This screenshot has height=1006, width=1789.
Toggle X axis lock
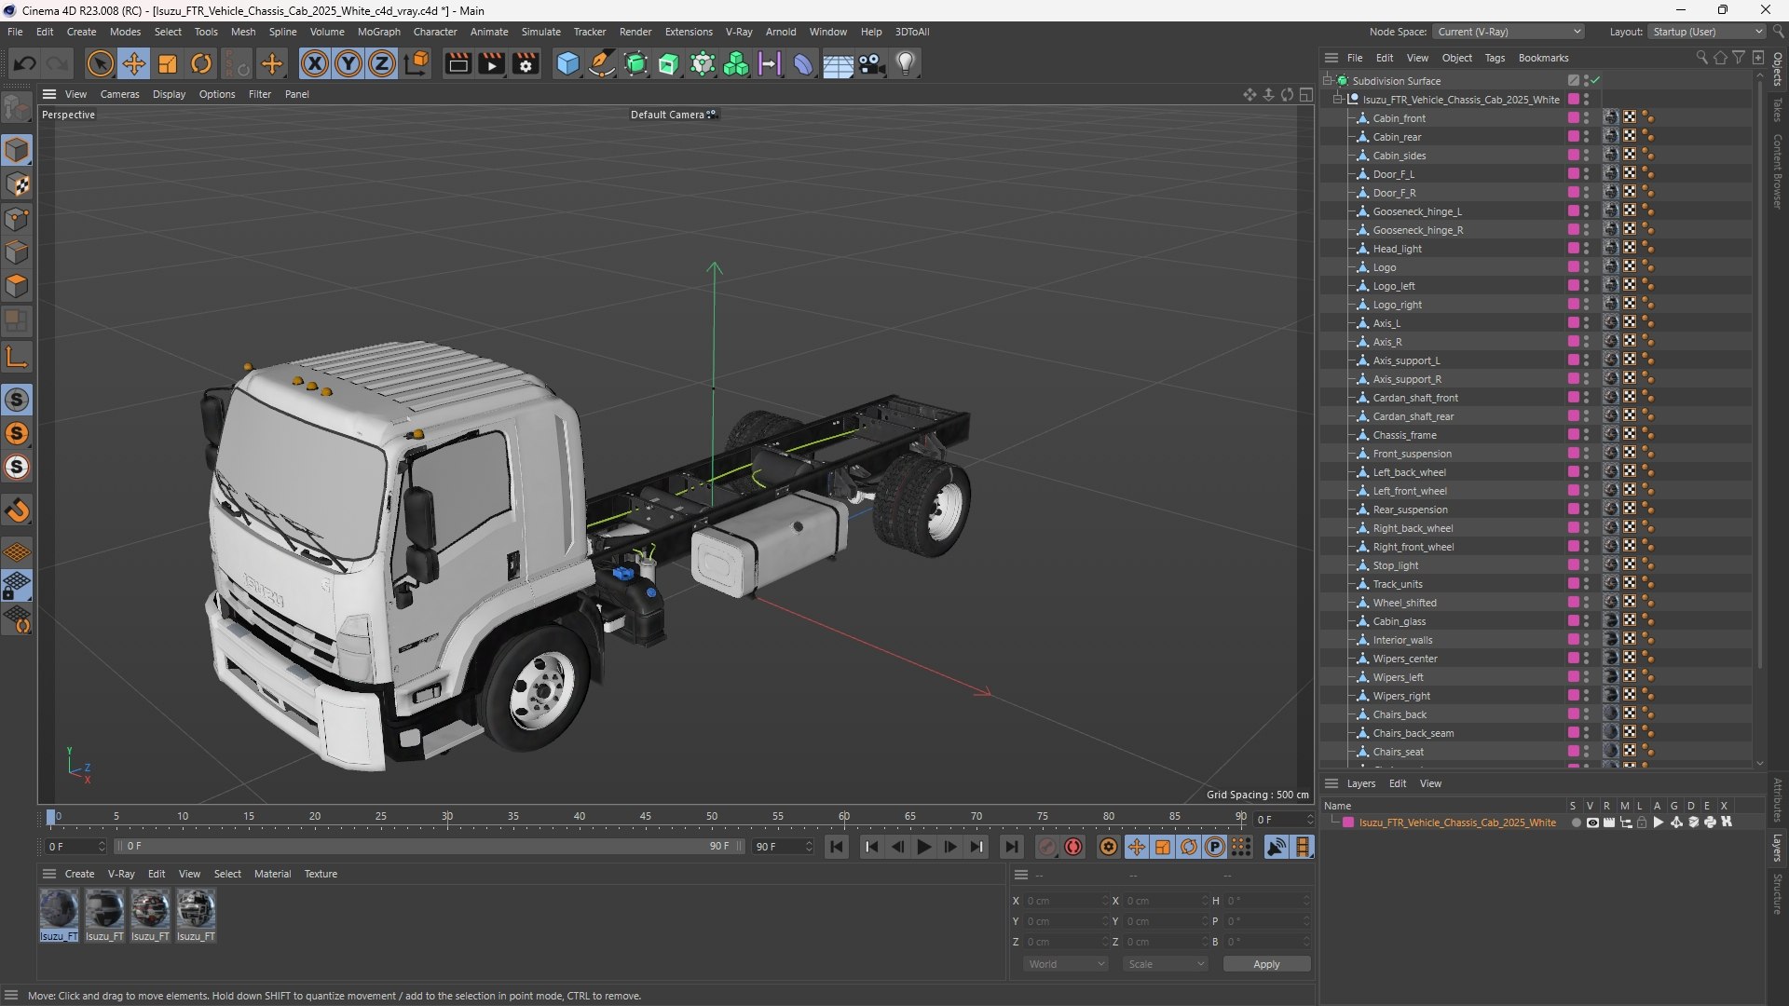[315, 63]
